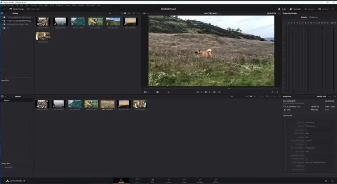Open the Project Settings gear icon
This screenshot has width=337, height=184.
[332, 181]
